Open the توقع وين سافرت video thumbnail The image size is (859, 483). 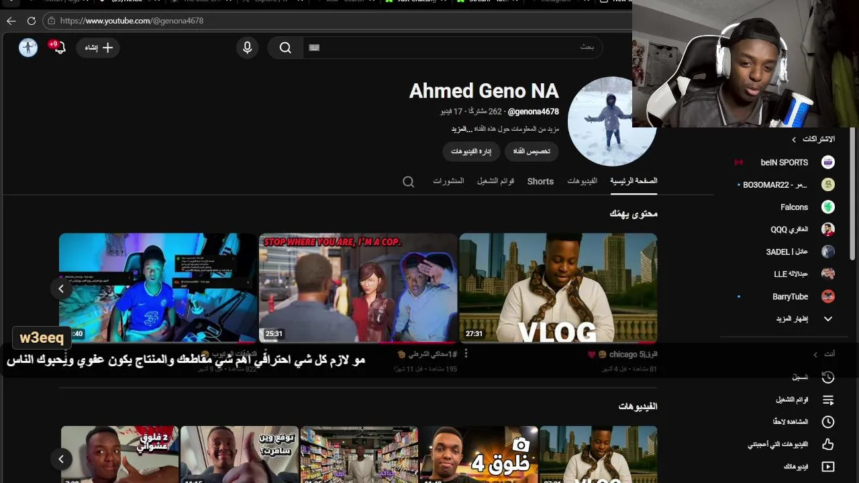[240, 454]
